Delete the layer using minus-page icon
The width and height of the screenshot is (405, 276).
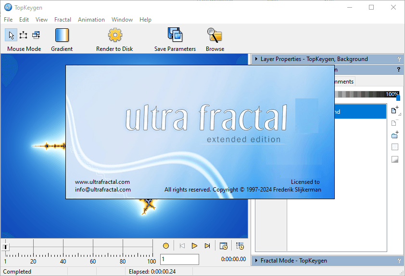click(x=395, y=122)
